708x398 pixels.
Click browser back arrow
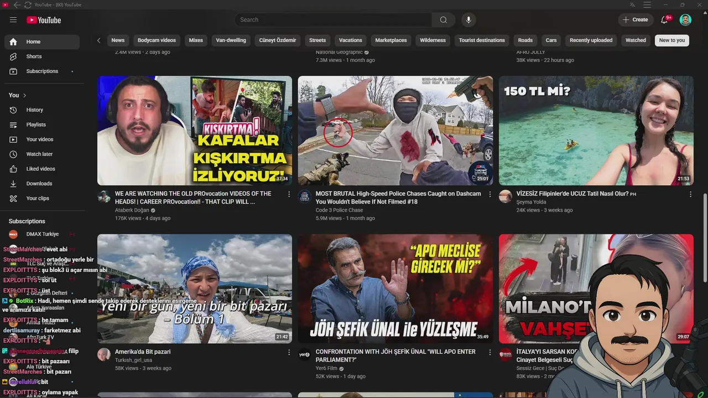[x=17, y=4]
